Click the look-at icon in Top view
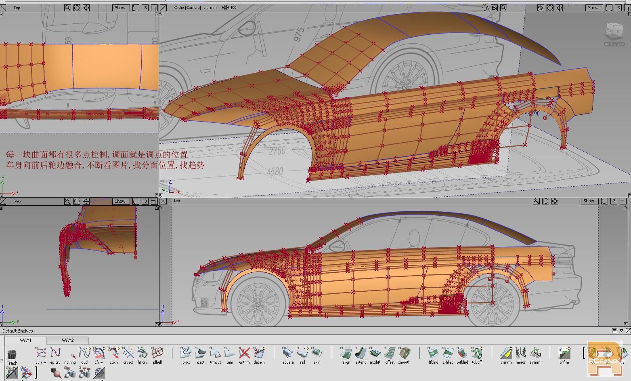 click(77, 8)
